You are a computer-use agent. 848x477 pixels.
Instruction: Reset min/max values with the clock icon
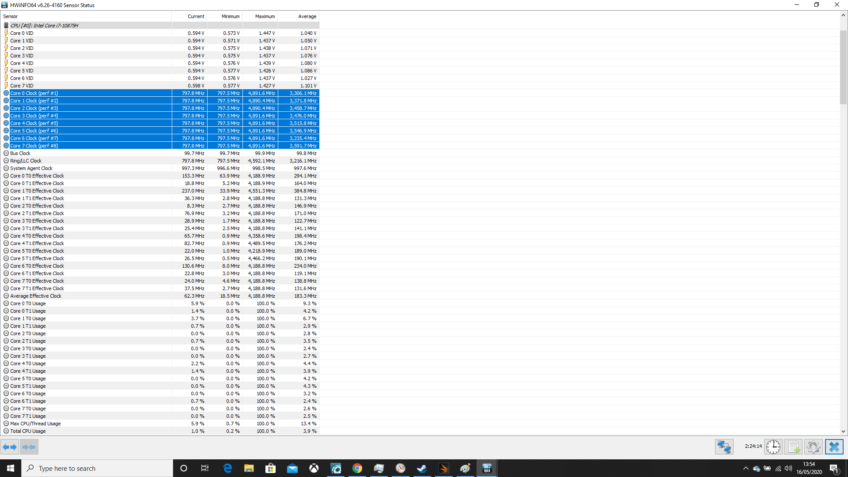(773, 447)
